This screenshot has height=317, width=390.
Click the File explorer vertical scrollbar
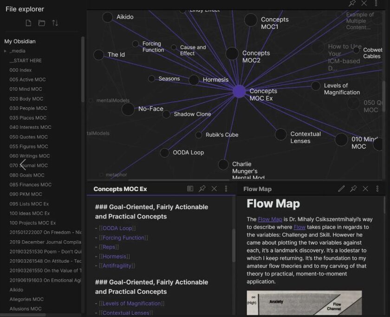point(83,70)
